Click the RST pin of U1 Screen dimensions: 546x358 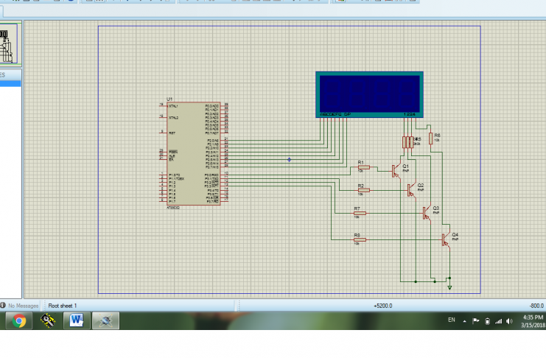point(163,133)
